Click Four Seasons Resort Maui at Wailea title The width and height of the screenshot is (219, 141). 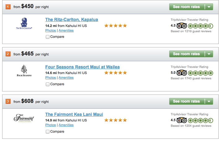82,67
